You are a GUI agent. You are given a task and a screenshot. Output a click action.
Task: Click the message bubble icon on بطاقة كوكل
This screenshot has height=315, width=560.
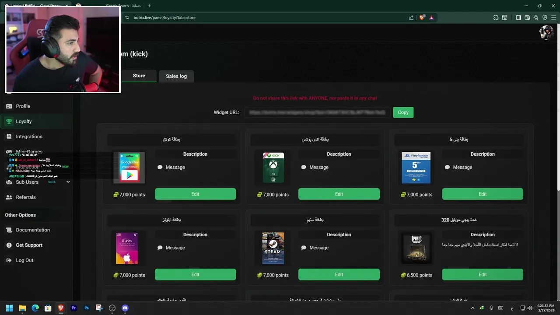[x=160, y=167]
